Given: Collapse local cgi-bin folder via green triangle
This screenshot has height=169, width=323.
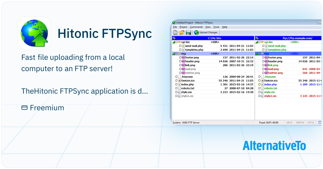Looking at the screenshot, I should click(173, 42).
